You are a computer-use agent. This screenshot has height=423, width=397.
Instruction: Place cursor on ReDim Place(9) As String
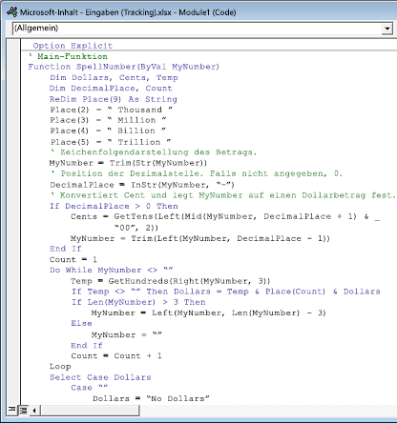click(x=114, y=99)
